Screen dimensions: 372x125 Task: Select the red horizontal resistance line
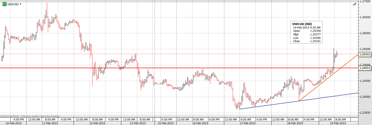pos(177,68)
